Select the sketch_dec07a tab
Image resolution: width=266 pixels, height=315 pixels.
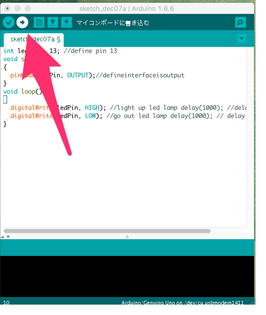(x=34, y=40)
